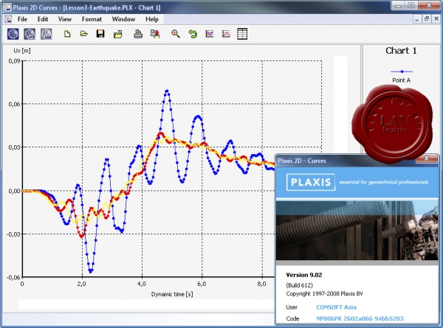Reset view with green undo arrow
The width and height of the screenshot is (443, 328).
click(x=193, y=34)
